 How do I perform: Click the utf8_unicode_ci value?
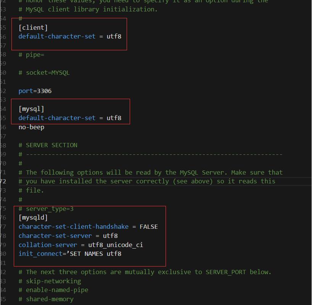coord(115,245)
